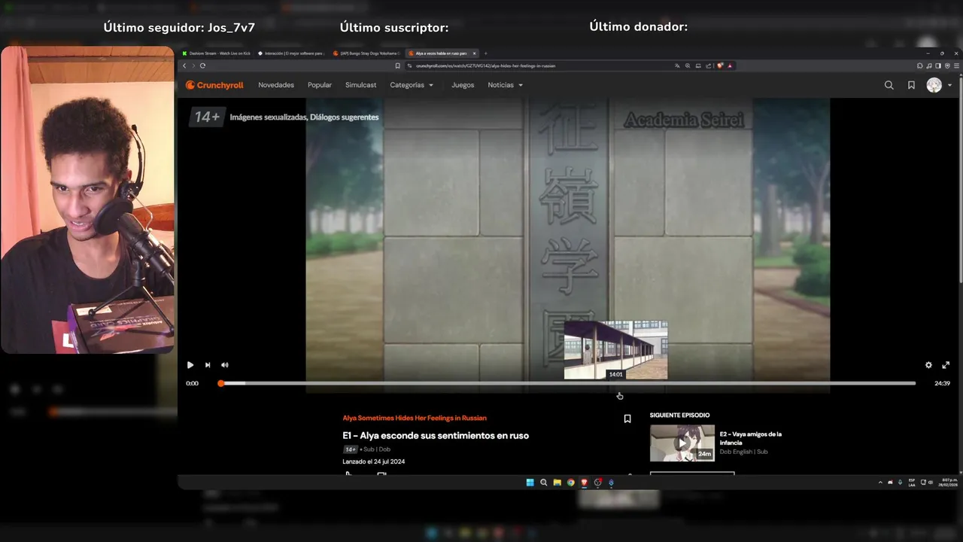Click the 24:39 duration label

(942, 383)
